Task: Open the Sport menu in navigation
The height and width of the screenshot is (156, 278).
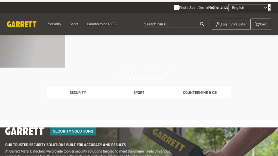Action: (74, 24)
